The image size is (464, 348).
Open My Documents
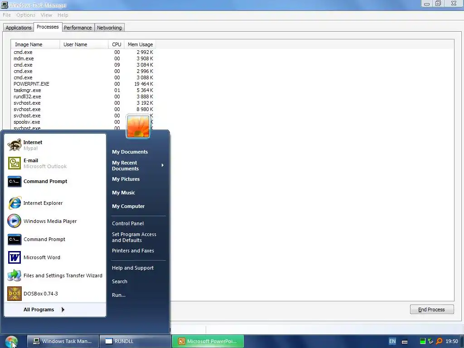tap(130, 152)
